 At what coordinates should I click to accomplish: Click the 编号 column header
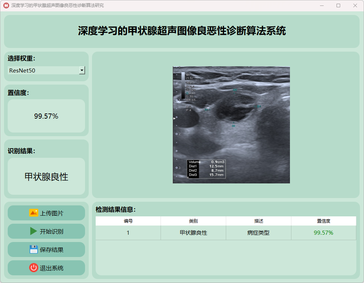128,221
